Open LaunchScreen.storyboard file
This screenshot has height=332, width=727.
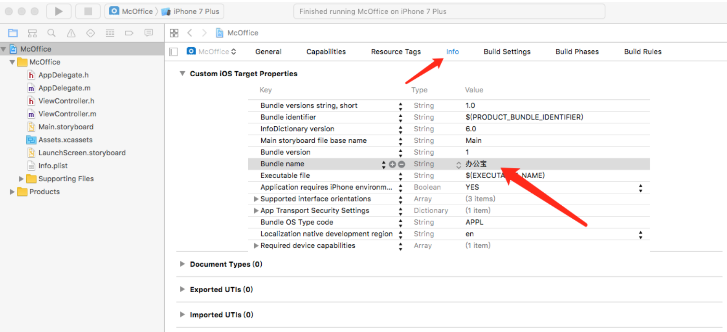coord(82,153)
